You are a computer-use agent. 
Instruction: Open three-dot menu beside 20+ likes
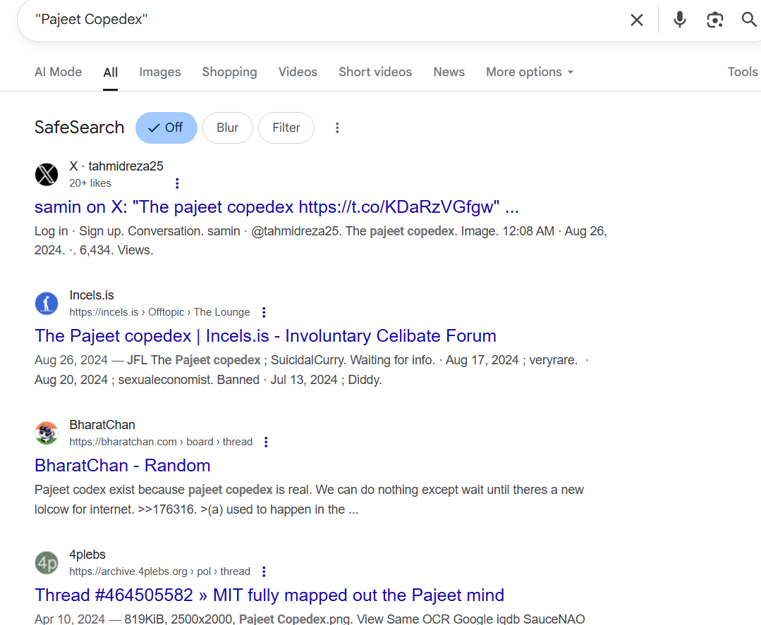pyautogui.click(x=177, y=183)
